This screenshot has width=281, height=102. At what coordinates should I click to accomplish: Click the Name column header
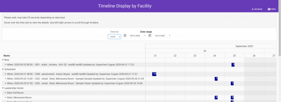point(7,56)
